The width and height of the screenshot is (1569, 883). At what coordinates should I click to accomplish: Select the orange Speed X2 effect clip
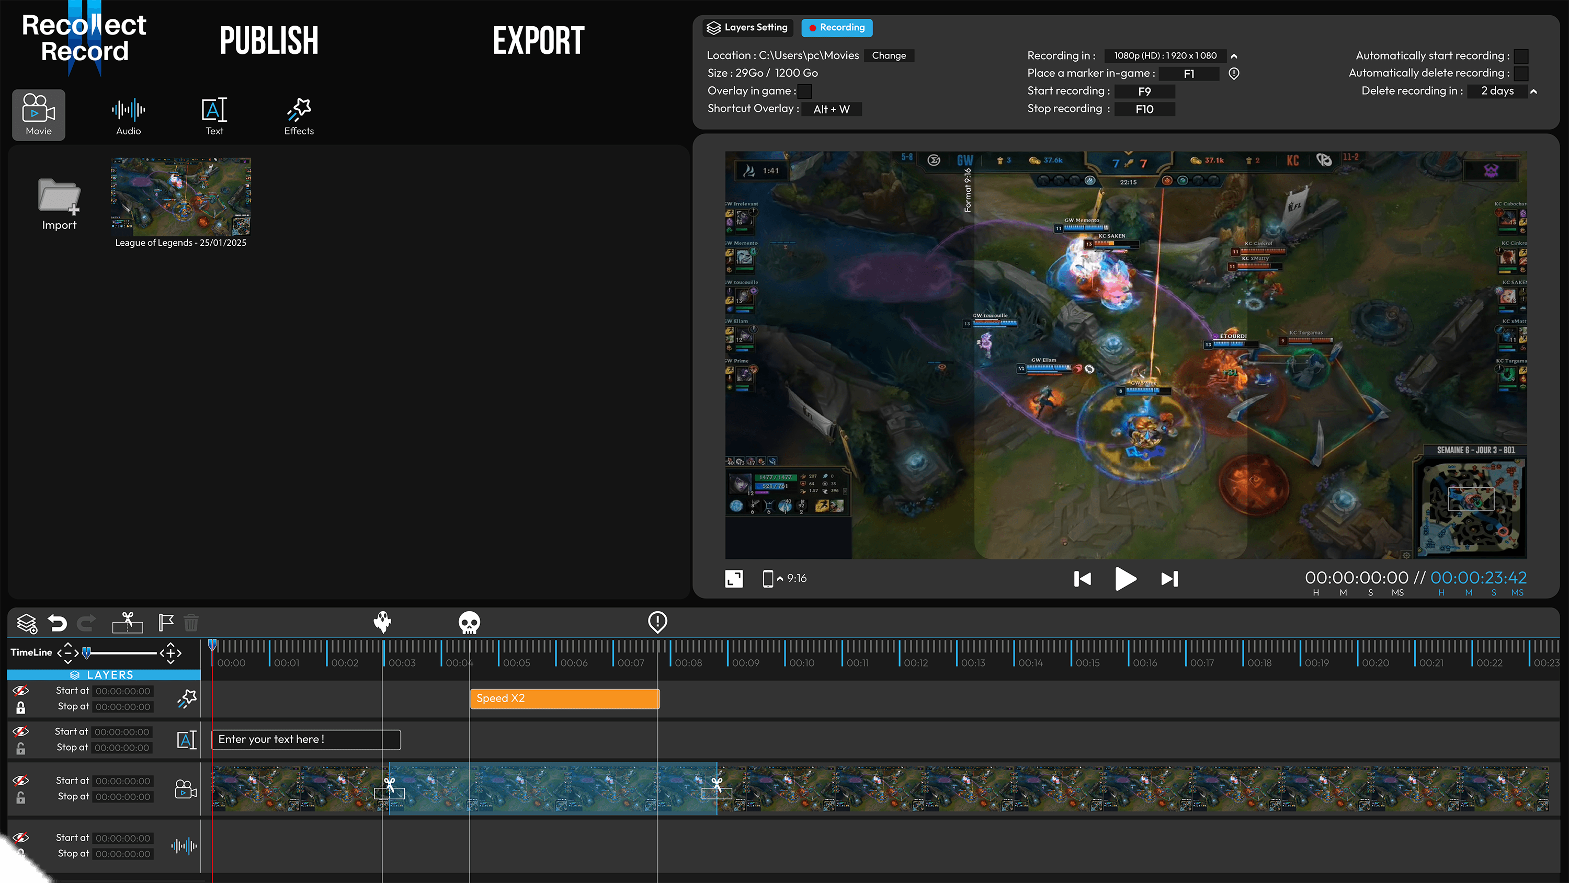[565, 698]
